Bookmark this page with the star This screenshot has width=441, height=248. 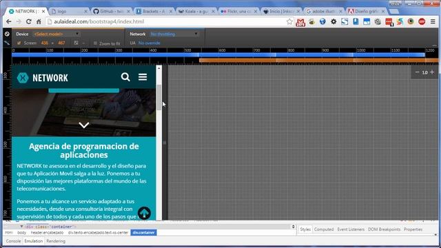click(x=289, y=21)
